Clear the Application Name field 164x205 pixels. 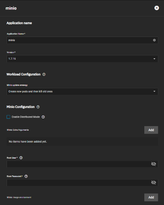point(154,40)
